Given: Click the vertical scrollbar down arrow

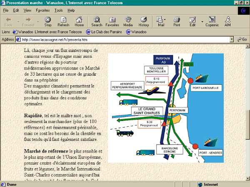Looking at the screenshot, I should click(x=247, y=179).
